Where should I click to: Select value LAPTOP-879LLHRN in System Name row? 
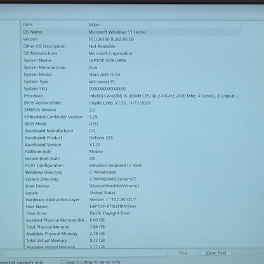(107, 60)
